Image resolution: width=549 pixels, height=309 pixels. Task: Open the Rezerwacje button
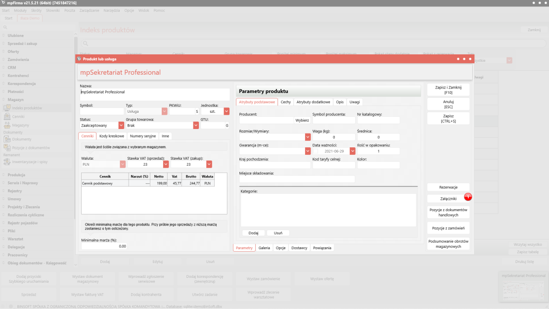coord(448,187)
